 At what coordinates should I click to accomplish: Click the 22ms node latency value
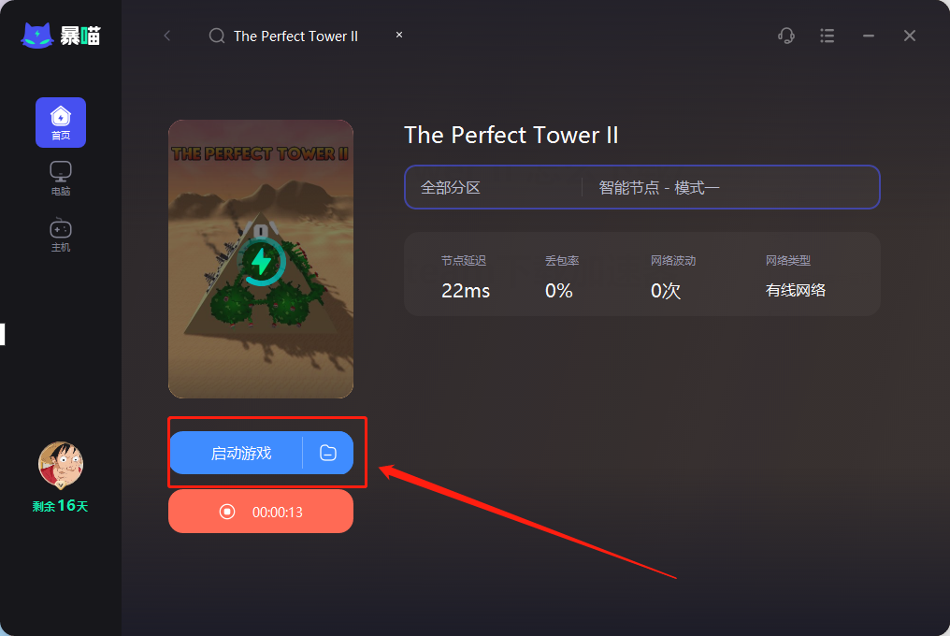(466, 291)
